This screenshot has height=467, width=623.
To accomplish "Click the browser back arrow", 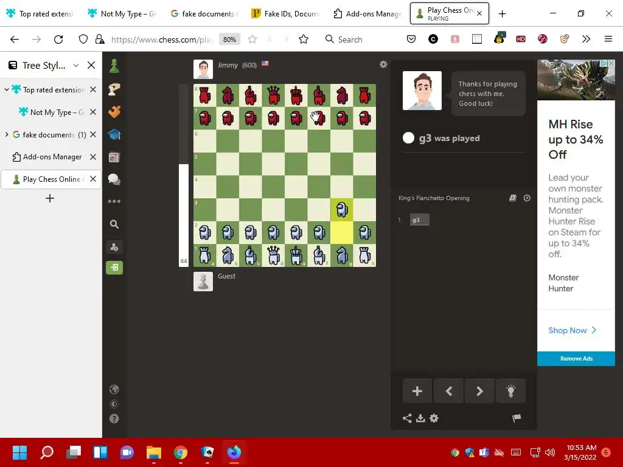I will pos(15,40).
